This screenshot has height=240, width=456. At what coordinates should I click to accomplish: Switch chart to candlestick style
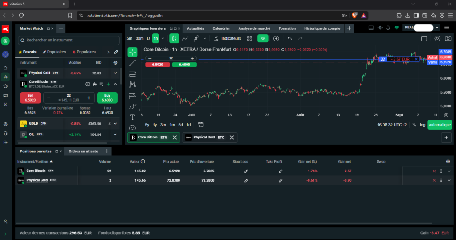[x=174, y=38]
